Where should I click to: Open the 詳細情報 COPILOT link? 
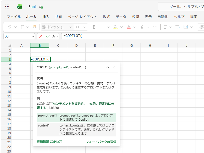click(49, 142)
